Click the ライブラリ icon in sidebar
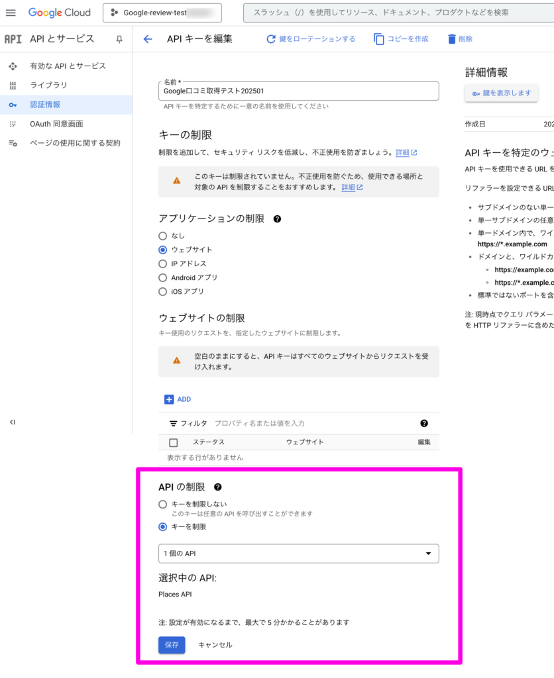Viewport: 554px width, 678px height. (x=13, y=85)
